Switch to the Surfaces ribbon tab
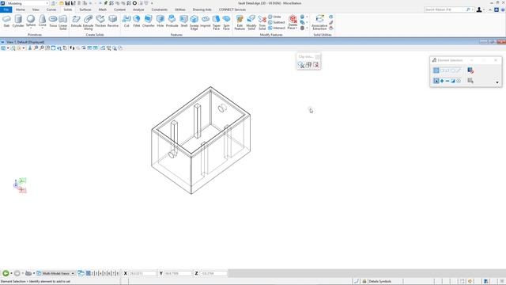Viewport: 506px width, 285px height. 85,9
